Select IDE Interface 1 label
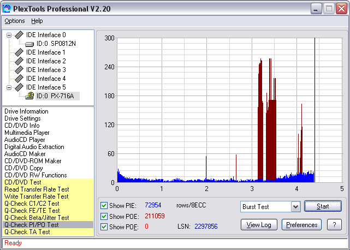350x250 pixels. point(46,52)
